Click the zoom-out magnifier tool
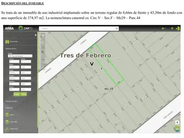The height and width of the screenshot is (138, 184). click(x=43, y=43)
